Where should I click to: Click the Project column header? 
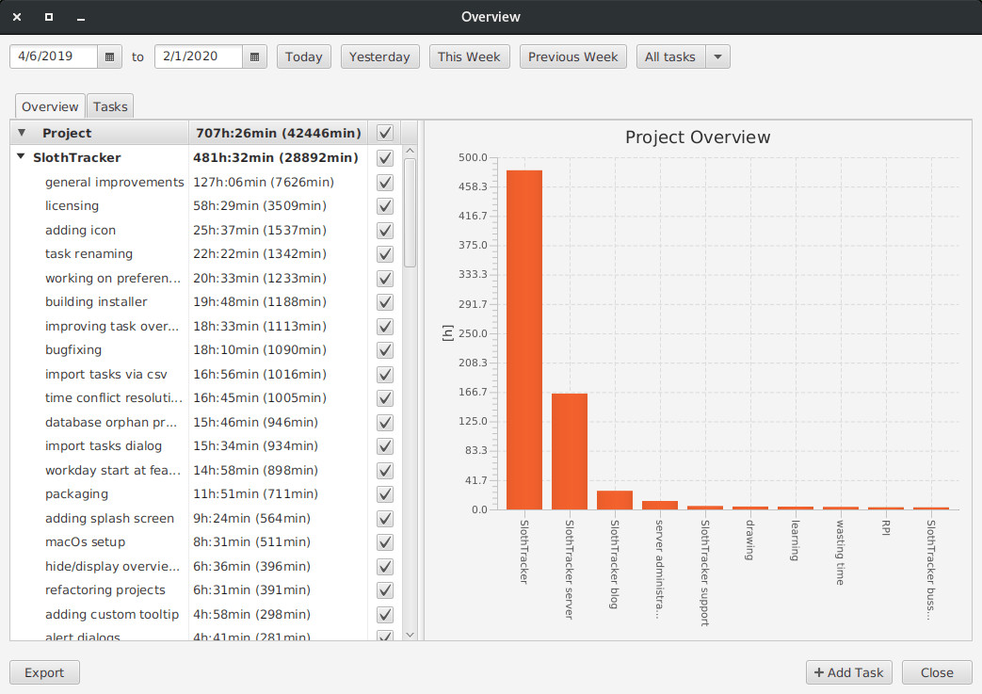click(x=100, y=133)
